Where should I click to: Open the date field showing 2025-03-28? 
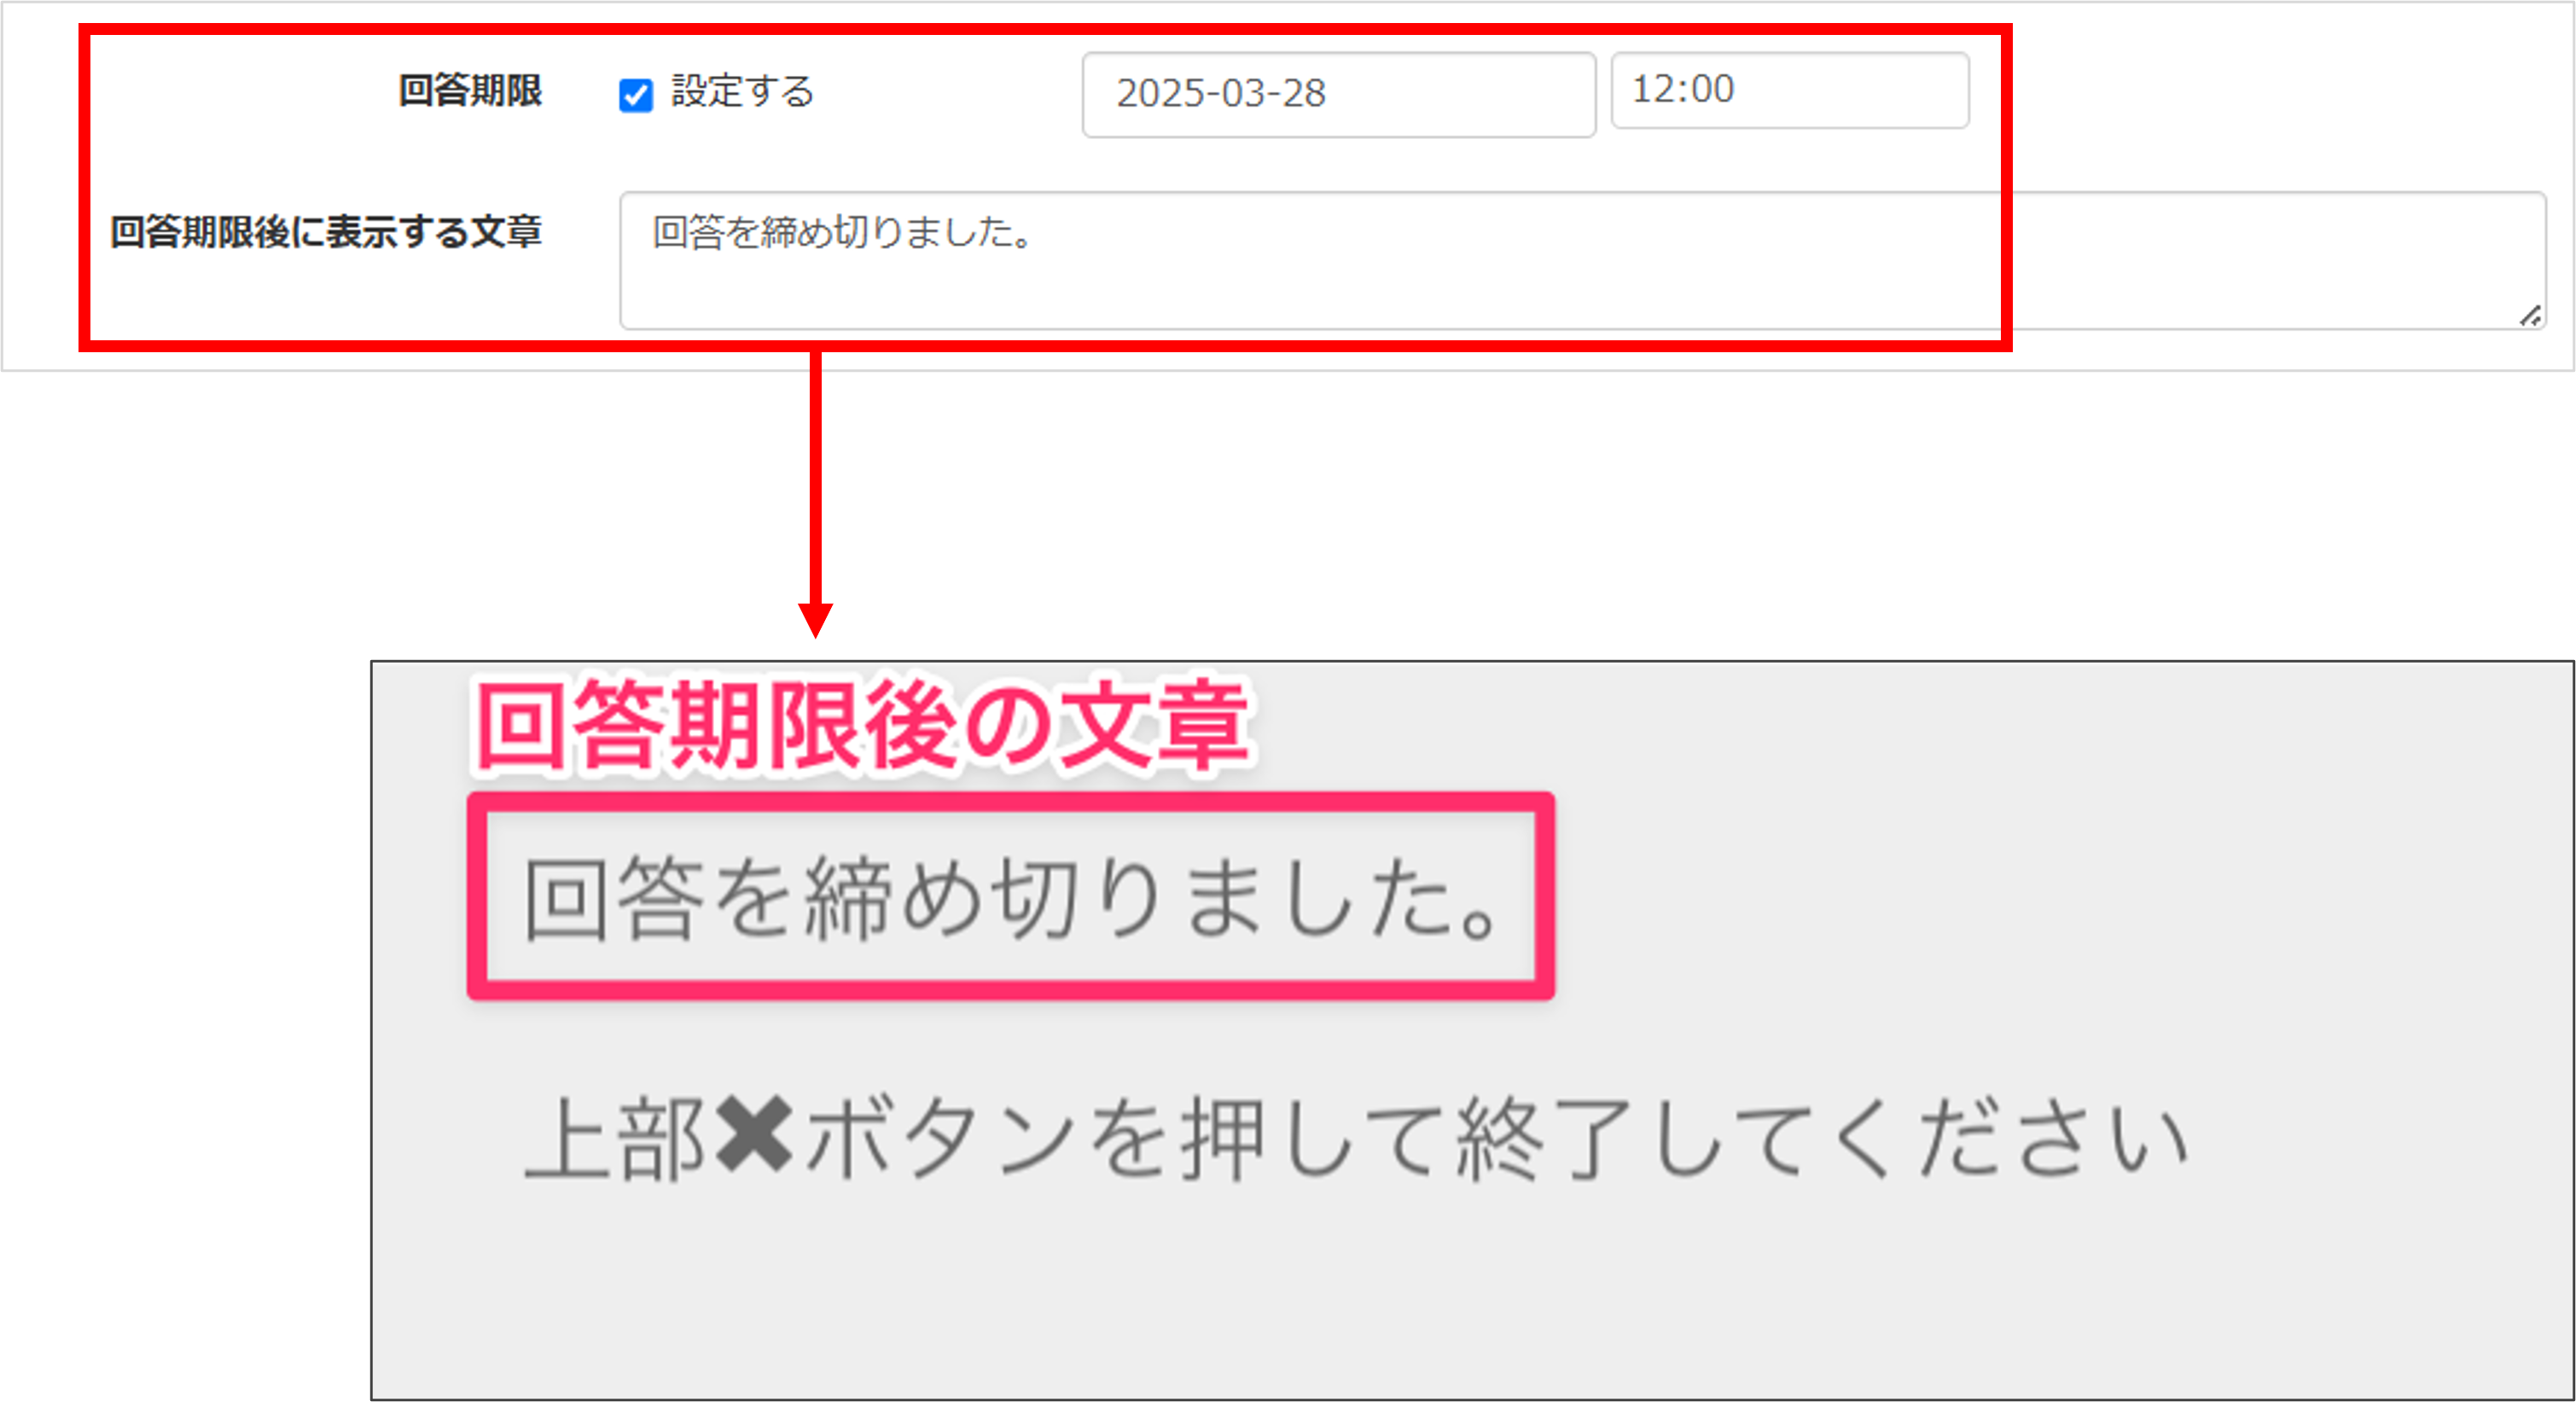tap(1338, 94)
